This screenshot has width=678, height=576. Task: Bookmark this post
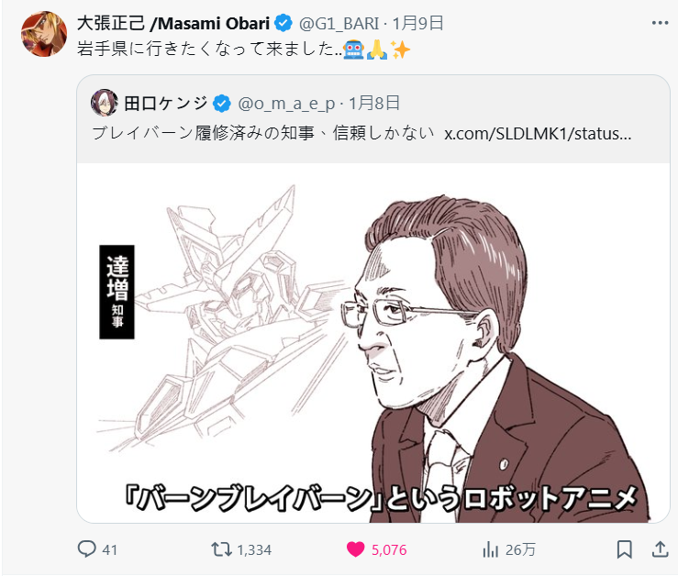624,549
